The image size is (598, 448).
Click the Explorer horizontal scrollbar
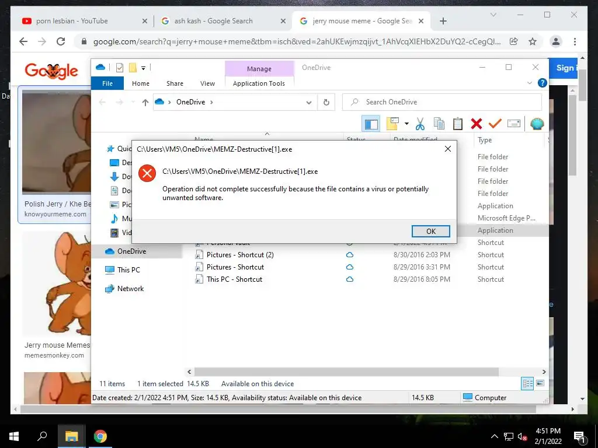tap(346, 372)
